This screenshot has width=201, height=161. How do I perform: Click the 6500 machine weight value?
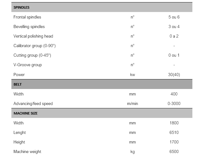pyautogui.click(x=174, y=151)
